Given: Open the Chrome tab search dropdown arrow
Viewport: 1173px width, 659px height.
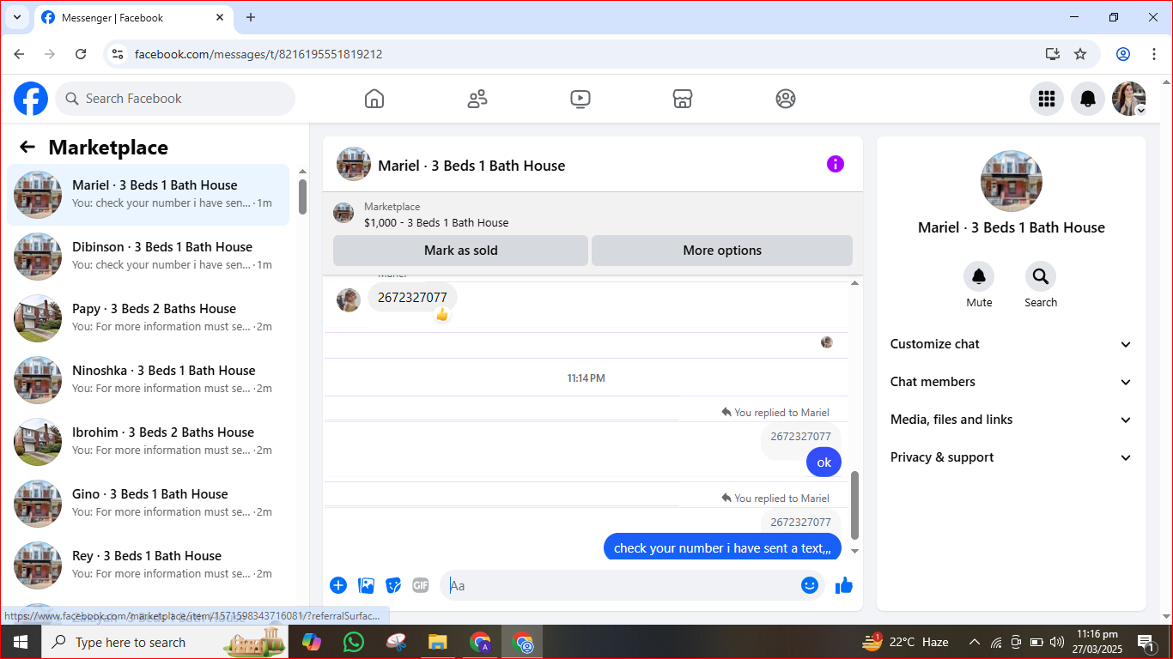Looking at the screenshot, I should point(16,17).
